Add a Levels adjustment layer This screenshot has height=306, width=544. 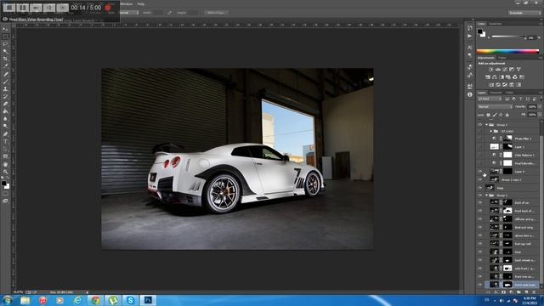click(x=498, y=70)
